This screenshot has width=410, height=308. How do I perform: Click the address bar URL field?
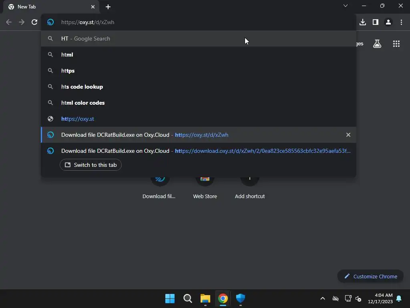(x=199, y=22)
